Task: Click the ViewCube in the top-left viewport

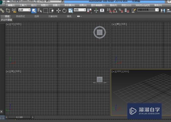Action: coord(99,33)
